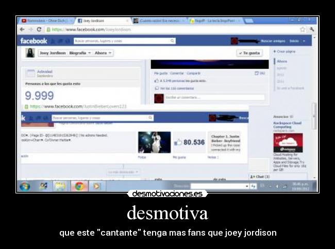
Task: Click the Actividad calendar icon
Action: click(30, 73)
